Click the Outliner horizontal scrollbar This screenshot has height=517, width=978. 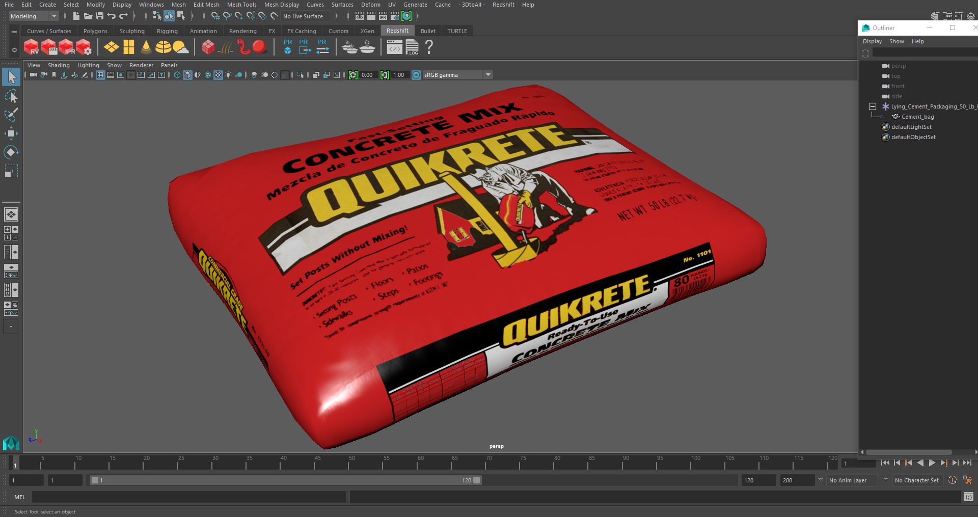point(909,452)
